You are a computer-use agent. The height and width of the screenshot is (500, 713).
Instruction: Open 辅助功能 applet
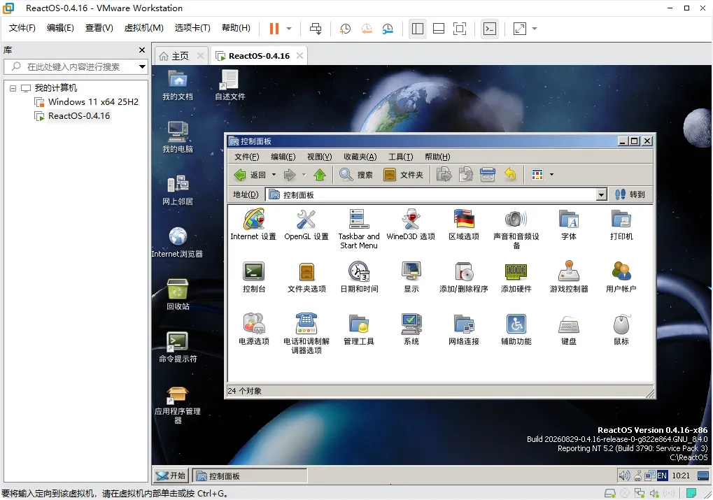[x=516, y=329]
